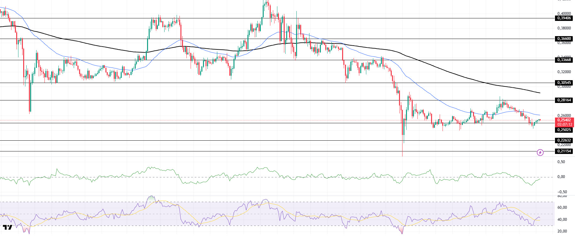Viewport: 575px width, 236px height.
Task: Select the 0,22632 price level label
Action: click(x=564, y=140)
